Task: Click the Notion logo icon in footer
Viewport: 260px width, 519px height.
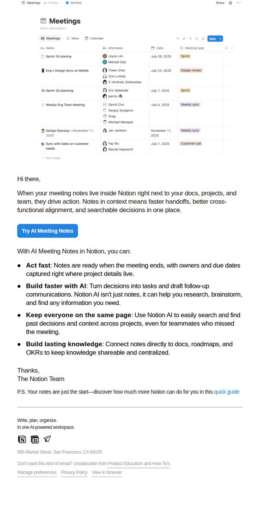Action: tap(22, 439)
